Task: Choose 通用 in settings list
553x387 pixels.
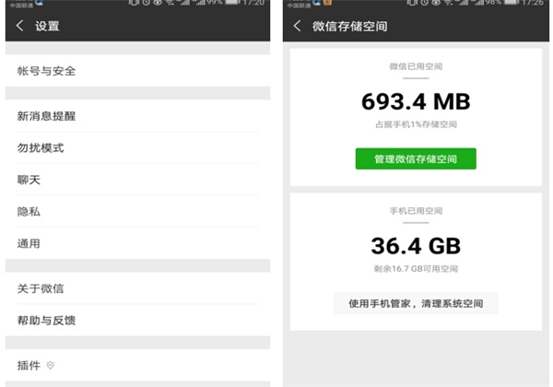Action: pyautogui.click(x=29, y=243)
